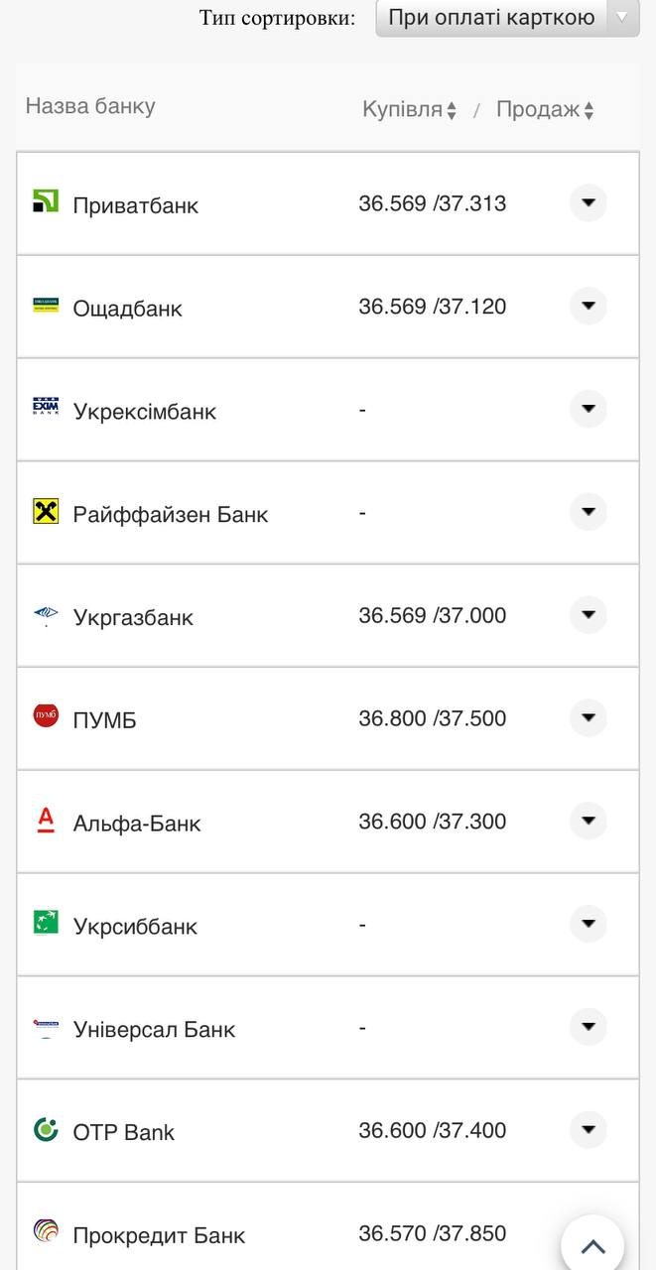Click the Прокредит Банк spiral logo
This screenshot has height=1270, width=656.
46,1231
